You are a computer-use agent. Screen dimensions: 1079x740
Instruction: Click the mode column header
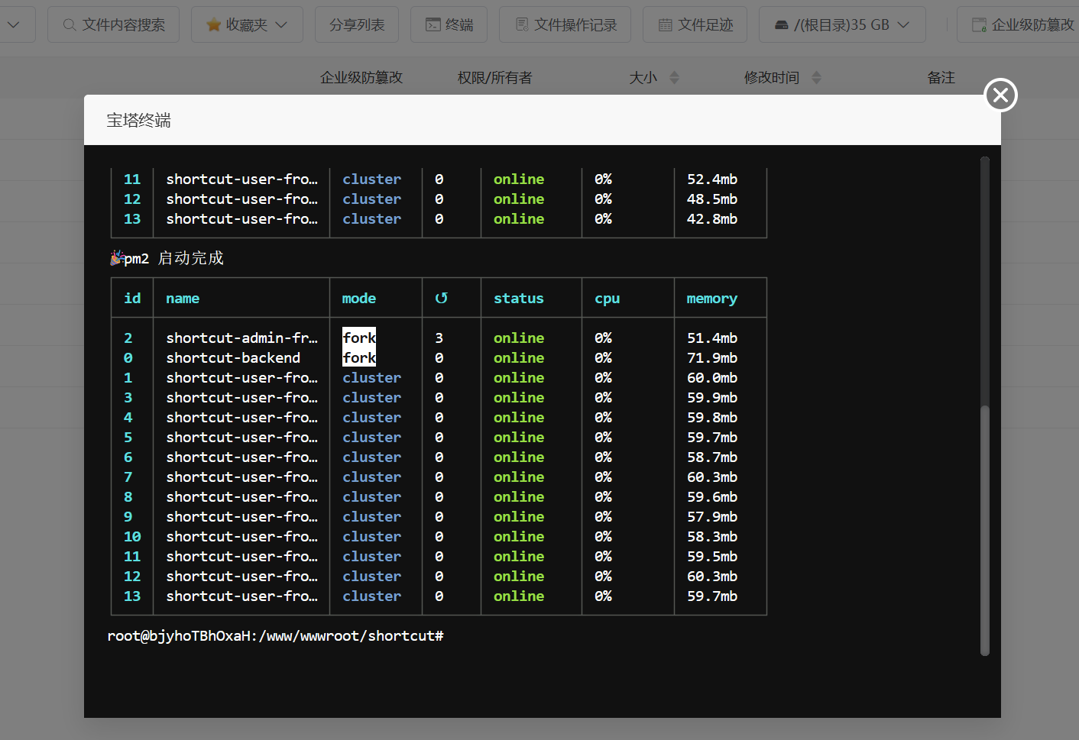coord(359,298)
